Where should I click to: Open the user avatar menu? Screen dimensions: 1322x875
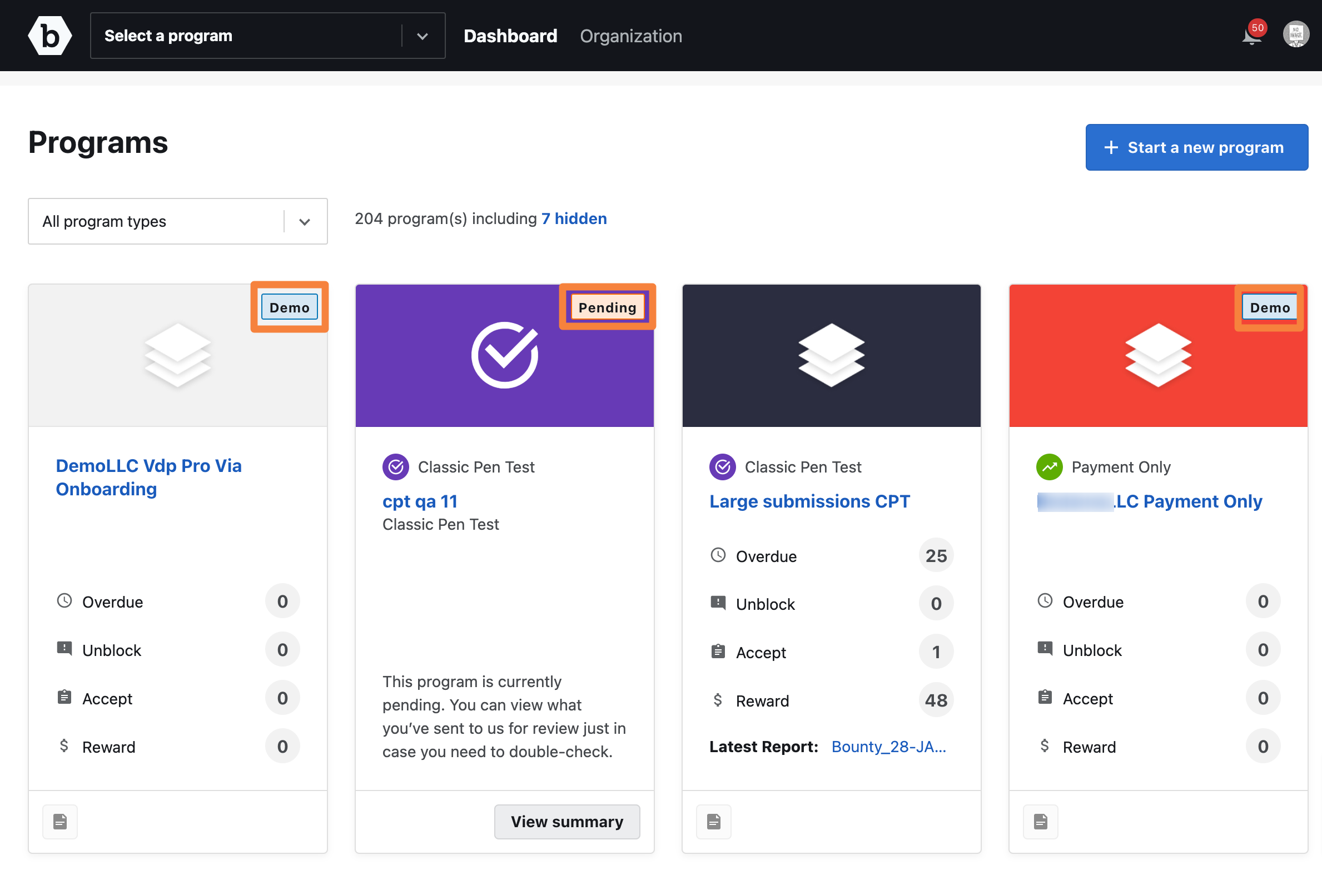pos(1295,35)
